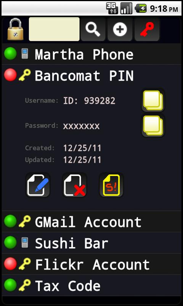Click the golden padlock icon
Screen dimensions: 183x306
pos(15,29)
